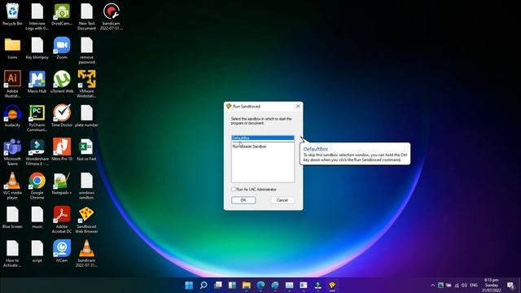This screenshot has width=521, height=293.
Task: Select the script file on desktop
Action: [x=37, y=251]
